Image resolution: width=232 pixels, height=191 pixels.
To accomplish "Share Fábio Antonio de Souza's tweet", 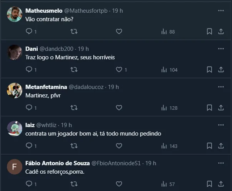I will click(221, 184).
